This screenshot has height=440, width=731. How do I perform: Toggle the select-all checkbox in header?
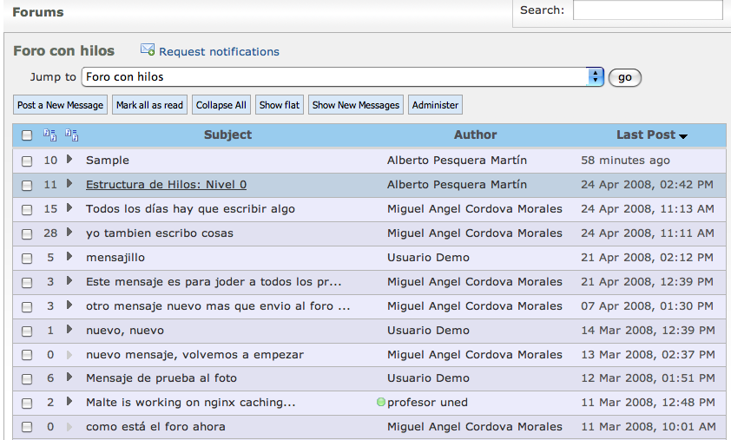pyautogui.click(x=27, y=135)
